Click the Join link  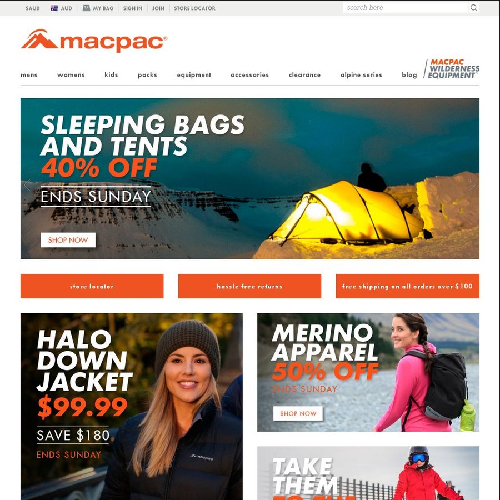[158, 8]
